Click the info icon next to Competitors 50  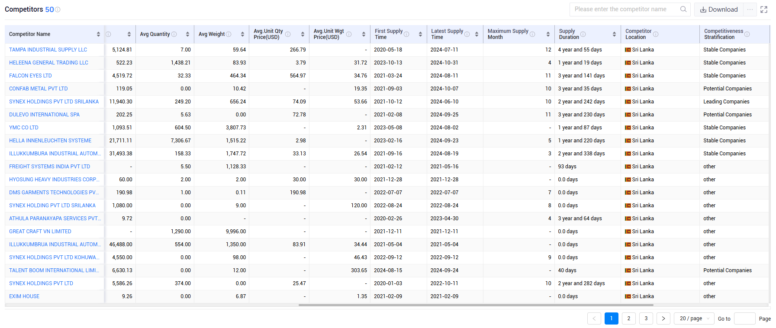[58, 10]
